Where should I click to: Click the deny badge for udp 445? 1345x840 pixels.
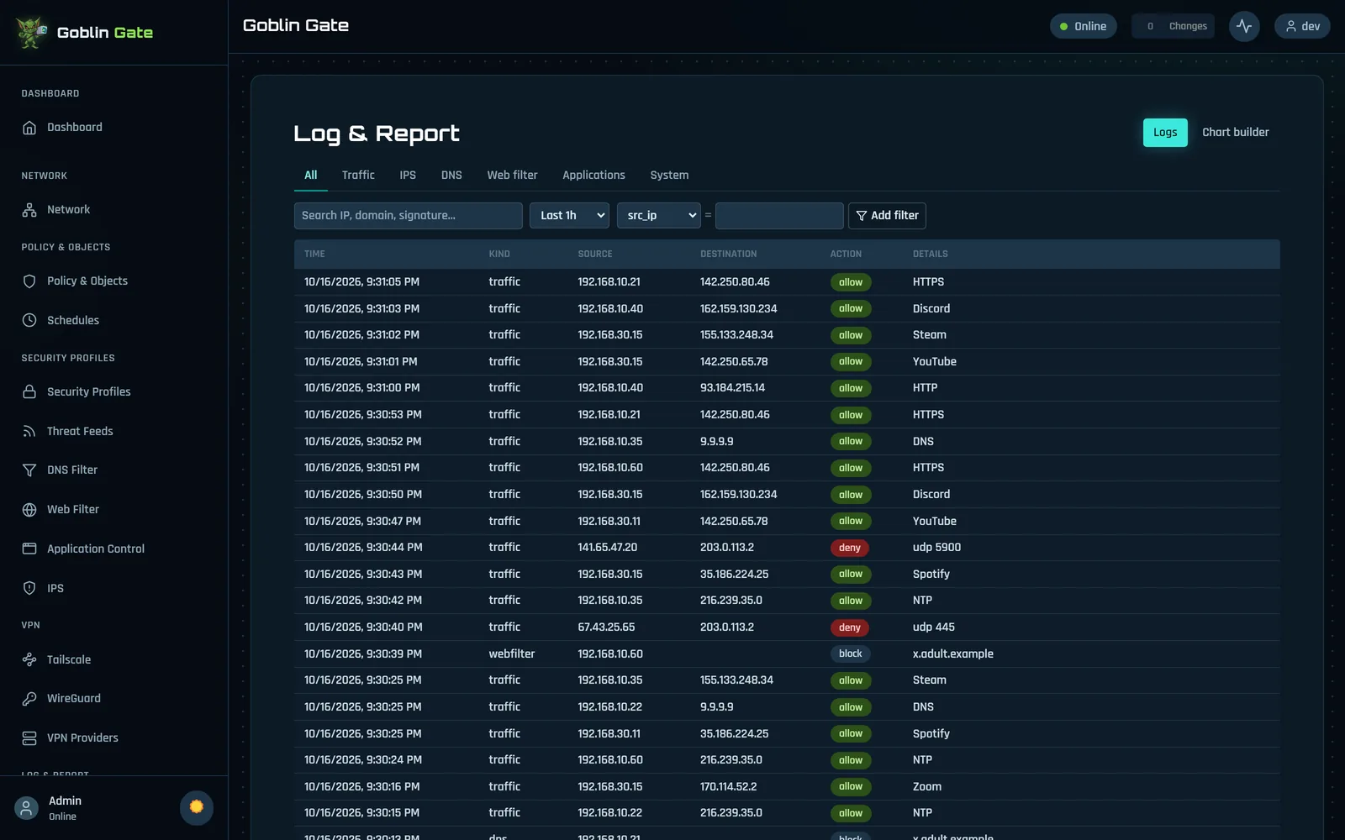pyautogui.click(x=849, y=627)
